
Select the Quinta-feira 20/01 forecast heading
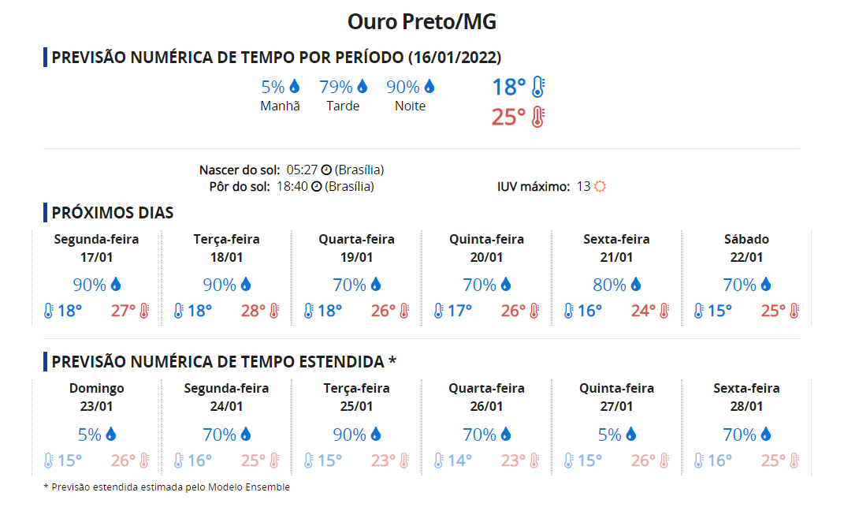tap(486, 248)
